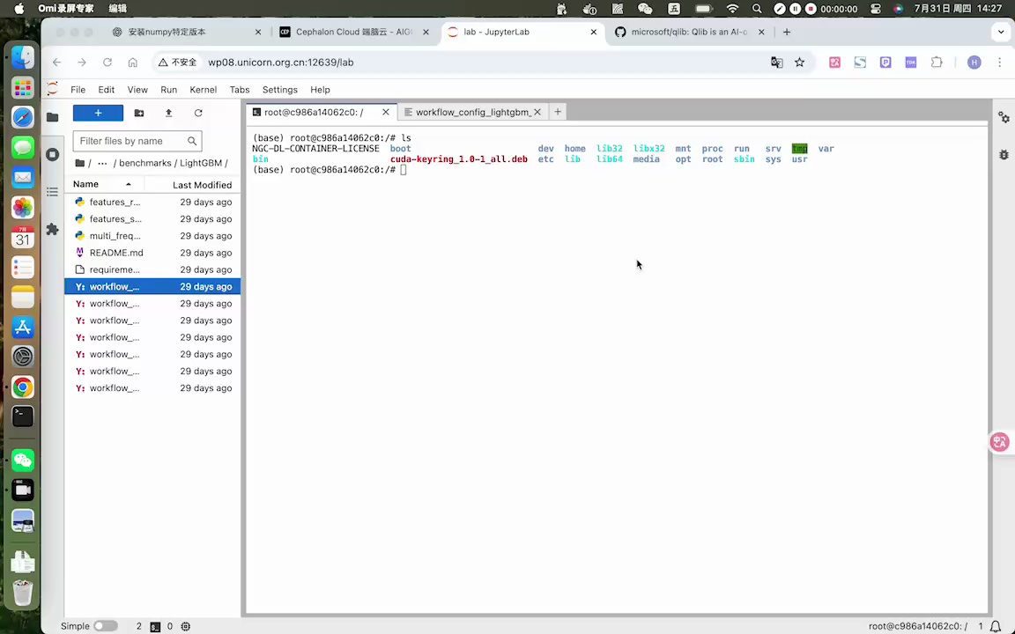Open the table of contents sidebar

tap(52, 192)
